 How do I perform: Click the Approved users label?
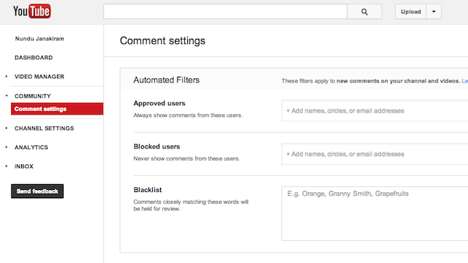click(x=159, y=103)
